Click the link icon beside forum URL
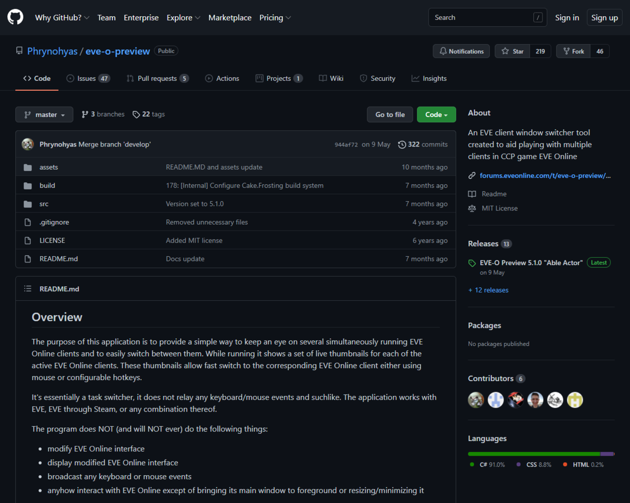 472,175
